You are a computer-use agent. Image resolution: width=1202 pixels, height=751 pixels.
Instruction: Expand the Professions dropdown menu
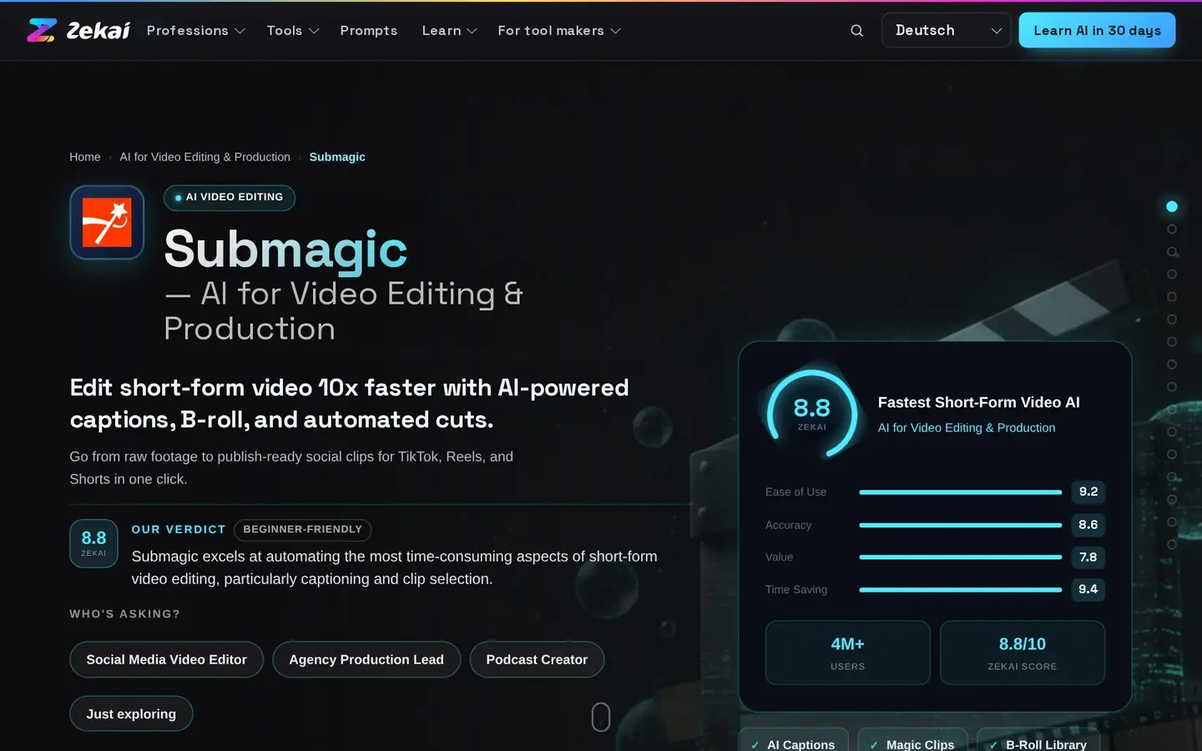point(195,30)
